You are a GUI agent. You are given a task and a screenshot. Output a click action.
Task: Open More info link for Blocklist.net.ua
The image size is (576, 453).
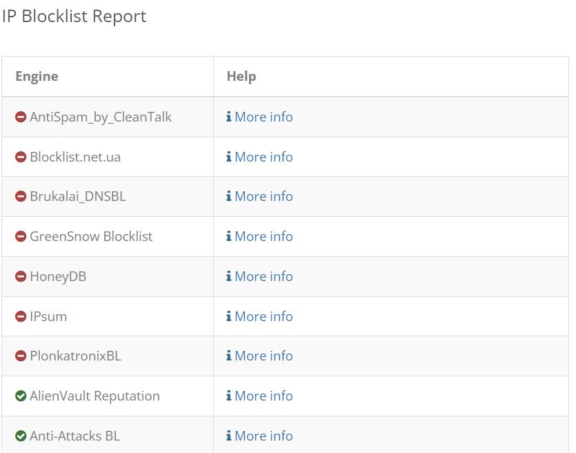[264, 157]
